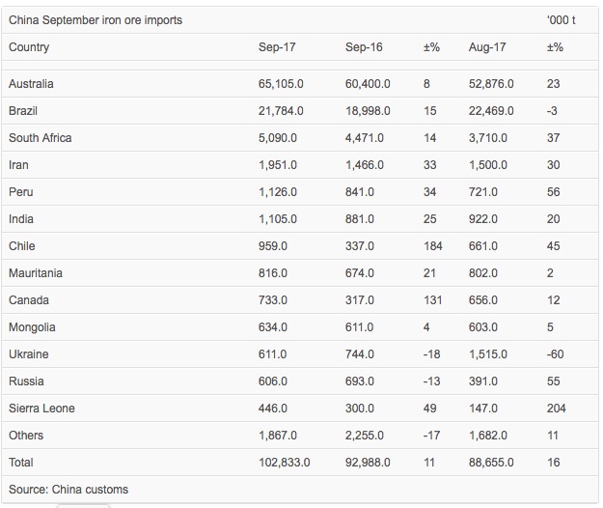Select the Others row label
The height and width of the screenshot is (508, 603).
click(26, 436)
